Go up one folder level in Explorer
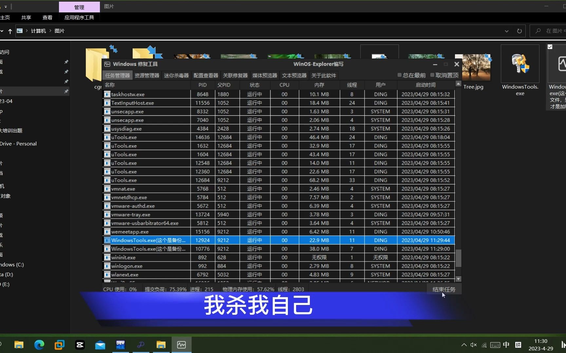The width and height of the screenshot is (566, 353). tap(10, 31)
